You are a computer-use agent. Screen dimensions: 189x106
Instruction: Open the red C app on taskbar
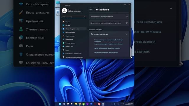click(99, 104)
